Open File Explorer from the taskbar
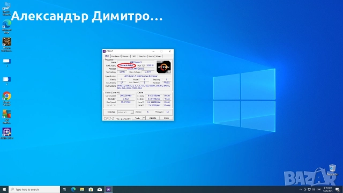The height and width of the screenshot is (193, 343). (x=82, y=189)
